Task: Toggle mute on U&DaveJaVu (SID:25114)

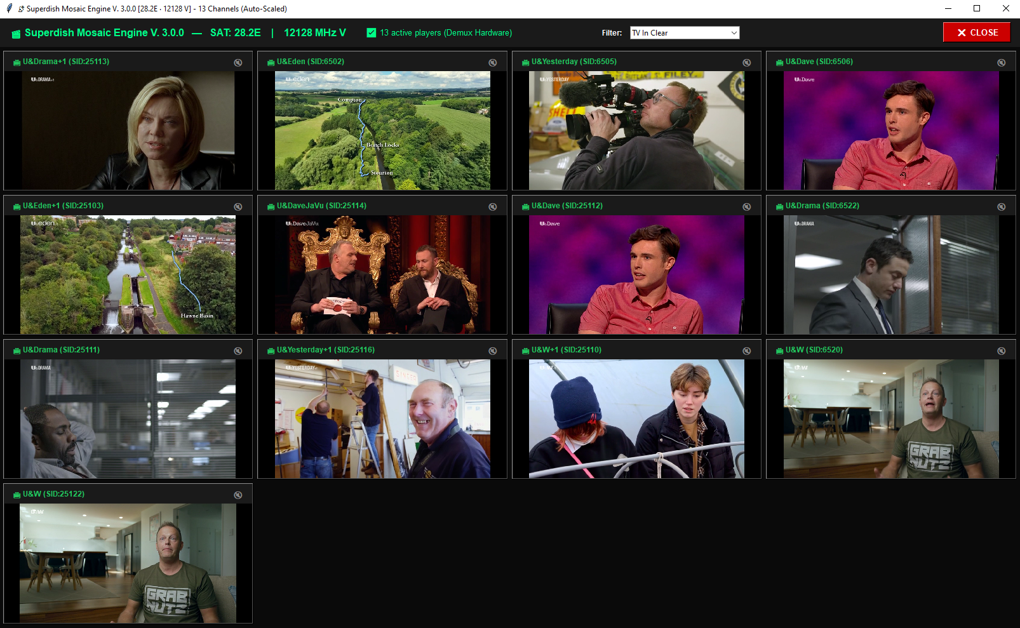Action: pyautogui.click(x=492, y=206)
